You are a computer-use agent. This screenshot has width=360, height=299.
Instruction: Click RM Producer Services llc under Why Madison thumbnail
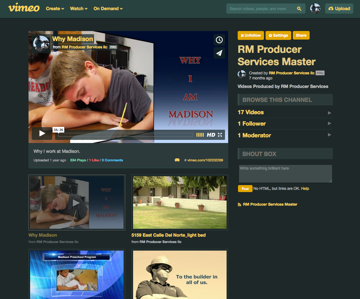57,242
